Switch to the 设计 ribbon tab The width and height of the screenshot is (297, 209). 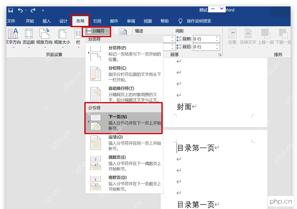(x=63, y=21)
